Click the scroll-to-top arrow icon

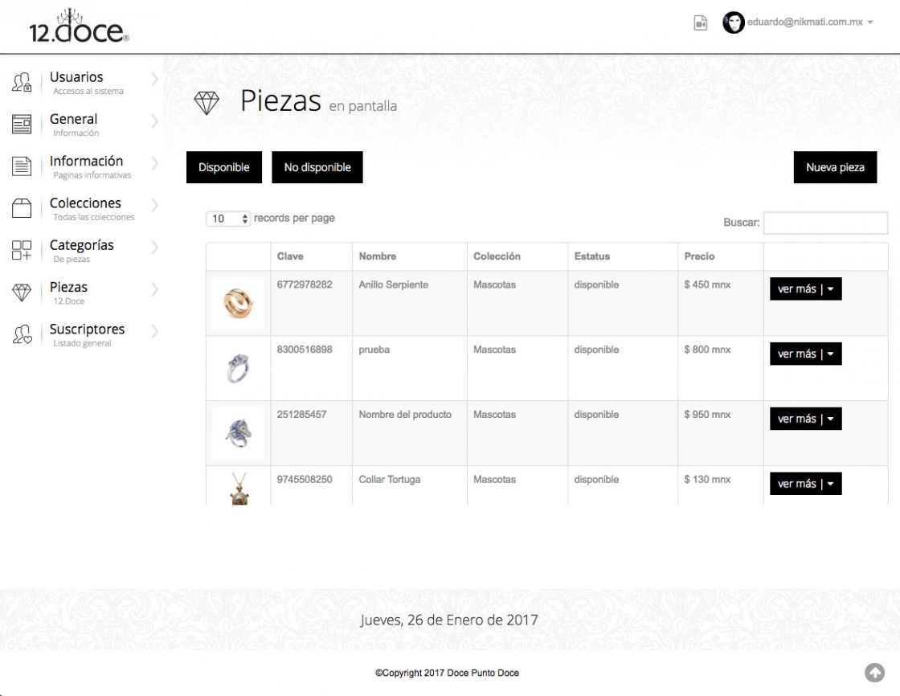tap(874, 673)
